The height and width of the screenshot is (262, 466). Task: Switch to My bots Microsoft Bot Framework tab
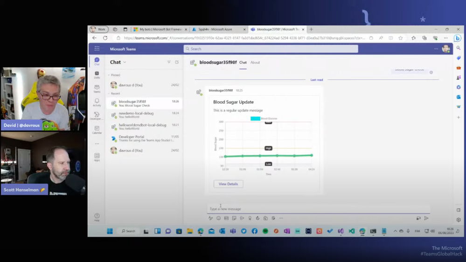click(160, 29)
